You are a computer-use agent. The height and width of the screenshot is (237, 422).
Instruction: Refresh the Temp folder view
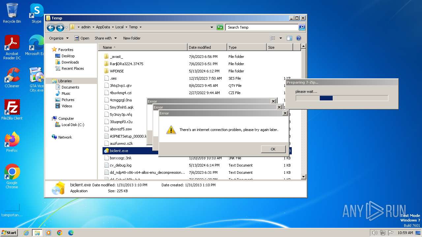(220, 27)
